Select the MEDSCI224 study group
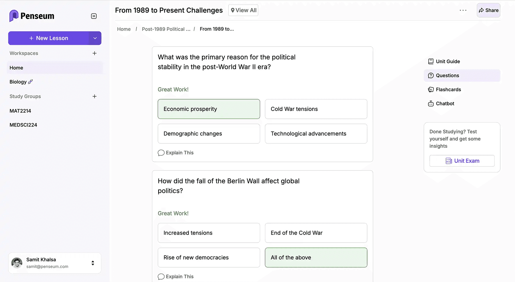Image resolution: width=515 pixels, height=282 pixels. [23, 125]
